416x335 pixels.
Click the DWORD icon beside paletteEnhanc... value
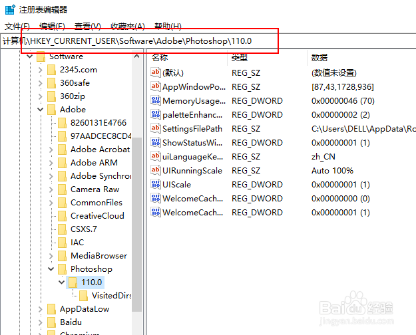coord(156,114)
